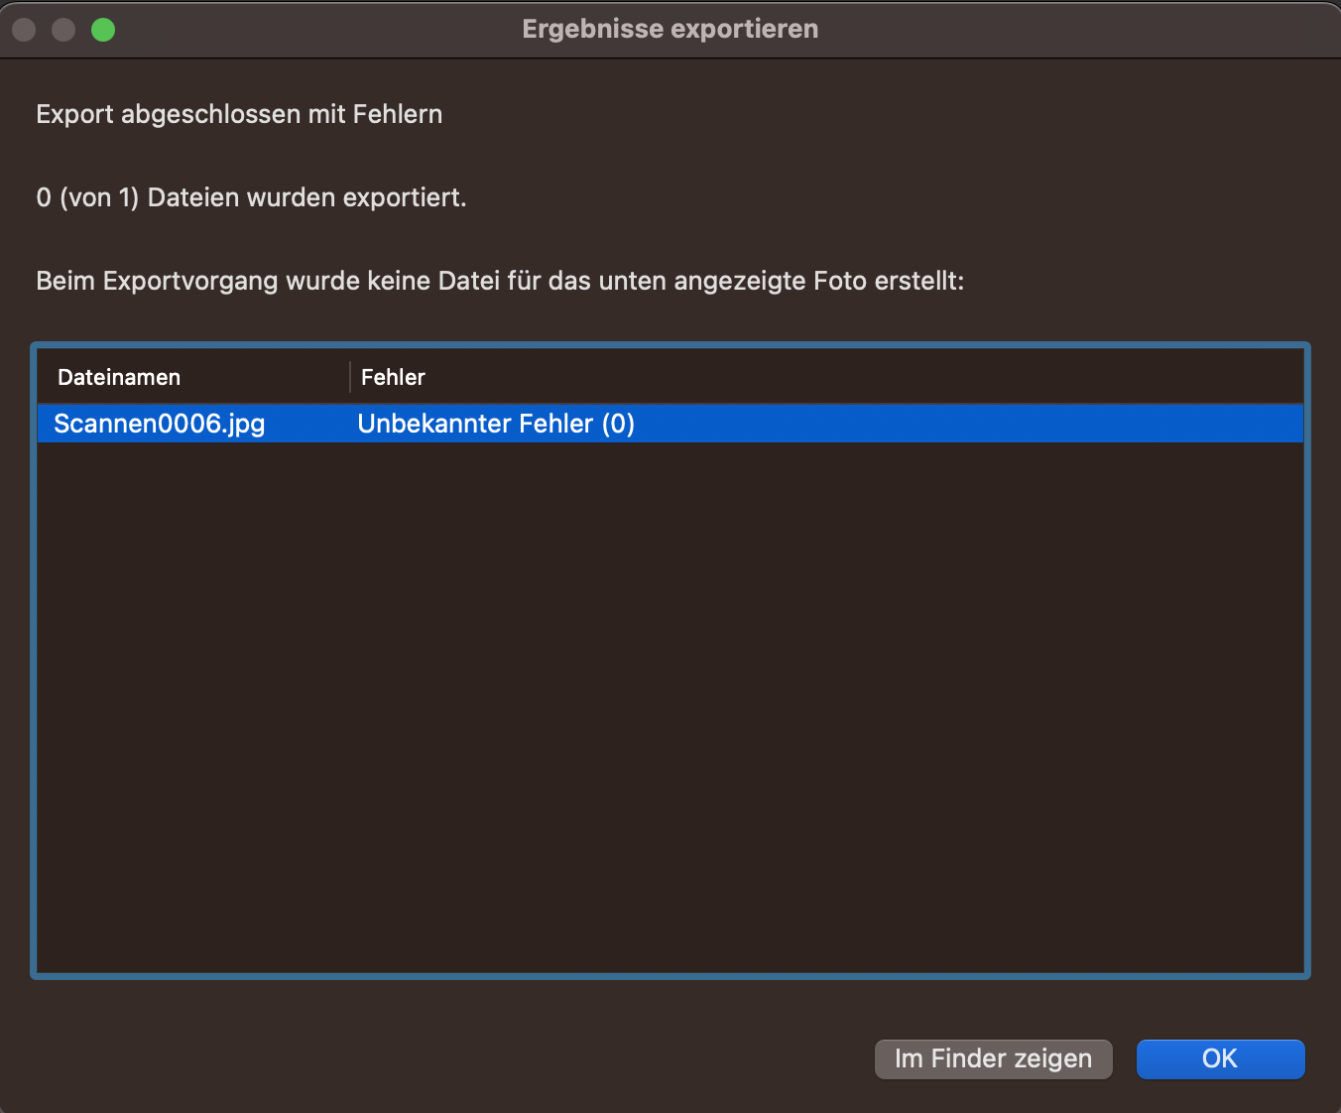1341x1113 pixels.
Task: Click the '0 (von 1) Dateien wurden exportiert' text
Action: coord(251,197)
